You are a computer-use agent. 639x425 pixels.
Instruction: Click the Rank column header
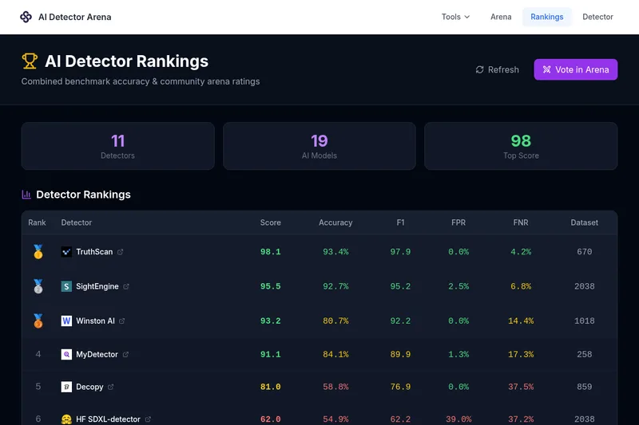[37, 222]
